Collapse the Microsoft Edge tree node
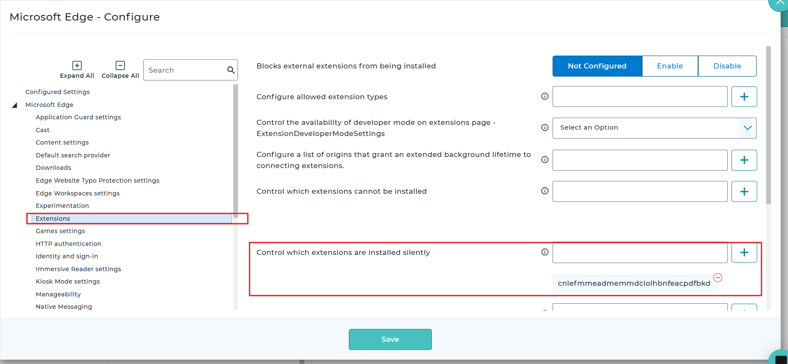 (x=15, y=105)
